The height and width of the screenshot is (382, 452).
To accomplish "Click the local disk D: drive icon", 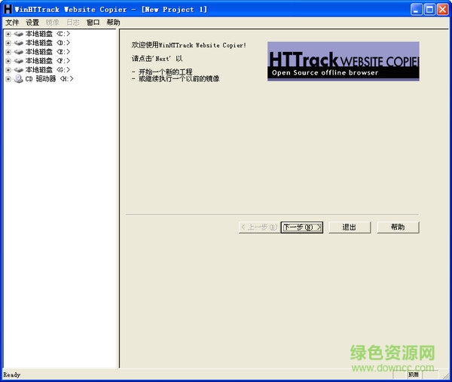I will (19, 43).
